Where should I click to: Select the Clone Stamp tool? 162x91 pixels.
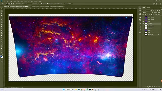tap(2, 26)
